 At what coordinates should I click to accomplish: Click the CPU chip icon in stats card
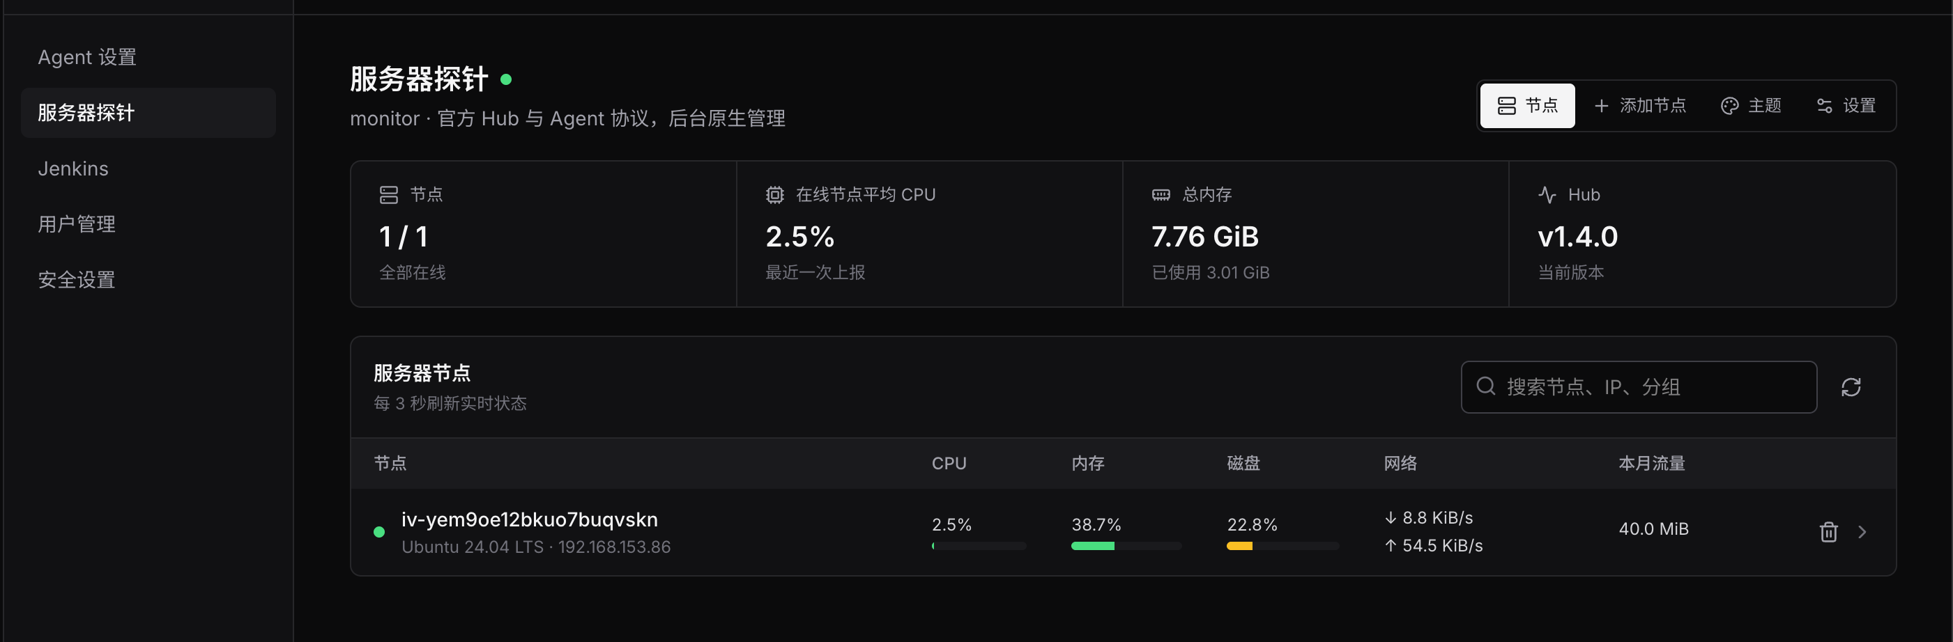[x=774, y=194]
